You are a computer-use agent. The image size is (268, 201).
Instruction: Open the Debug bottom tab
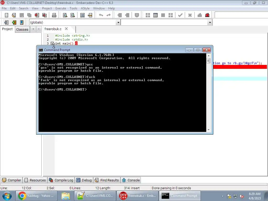(84, 180)
